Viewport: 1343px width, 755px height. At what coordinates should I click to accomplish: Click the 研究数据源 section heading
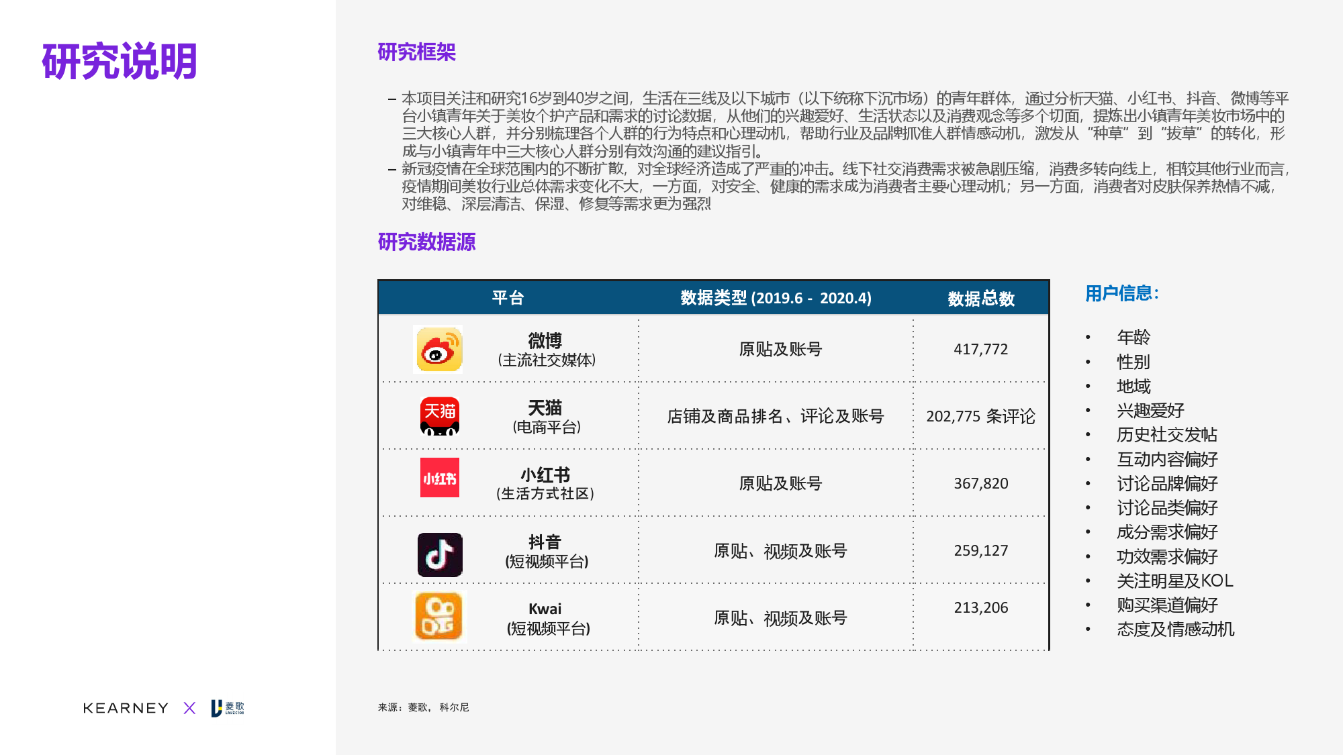[x=426, y=242]
